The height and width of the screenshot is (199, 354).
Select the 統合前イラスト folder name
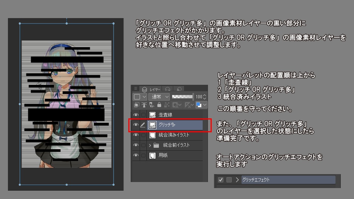click(176, 145)
